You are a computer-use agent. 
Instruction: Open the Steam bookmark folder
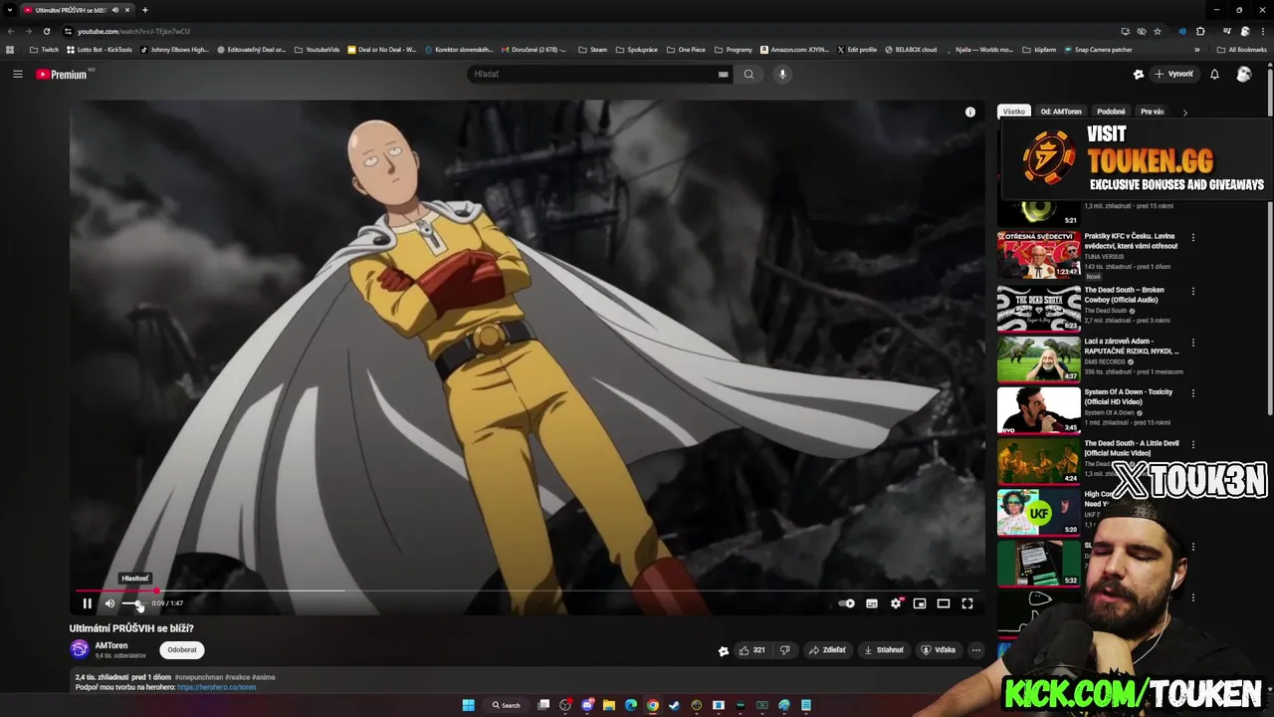click(x=593, y=50)
